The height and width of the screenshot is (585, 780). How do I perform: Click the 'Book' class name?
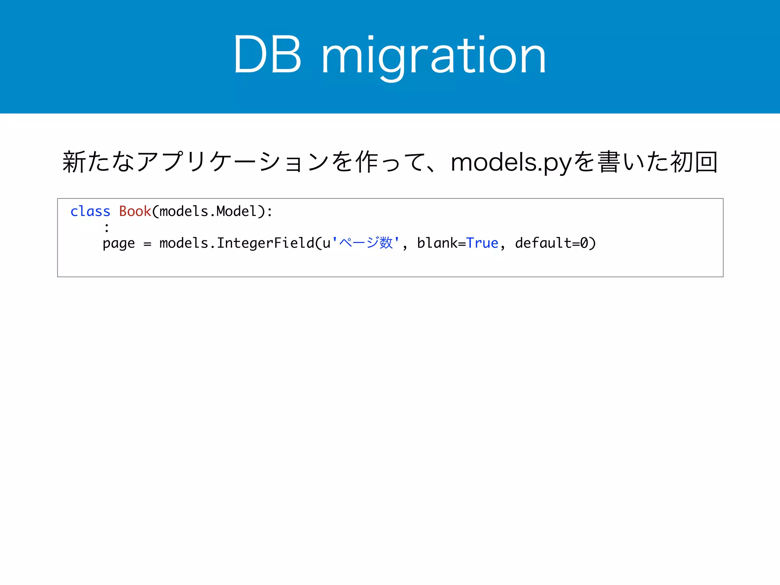click(x=135, y=211)
